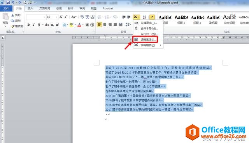Screen dimensions: 249x143
Task: Click the Asian Layout button in ribbon
Action: [137, 17]
